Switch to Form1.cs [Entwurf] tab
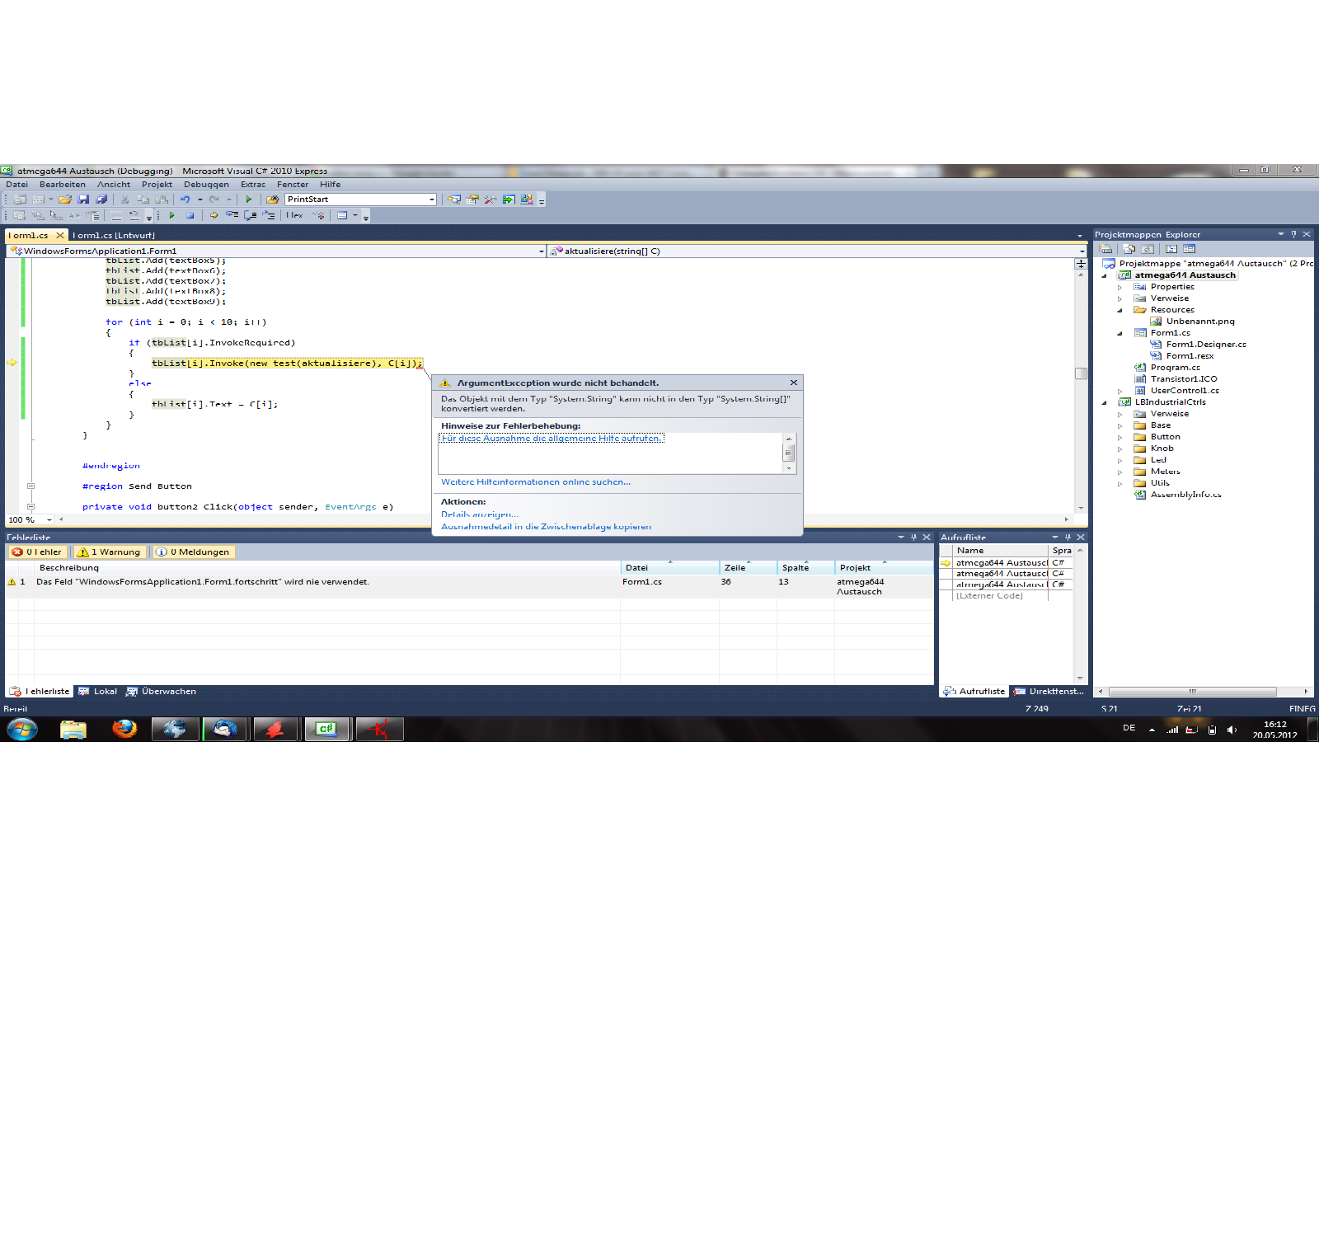 pyautogui.click(x=114, y=236)
